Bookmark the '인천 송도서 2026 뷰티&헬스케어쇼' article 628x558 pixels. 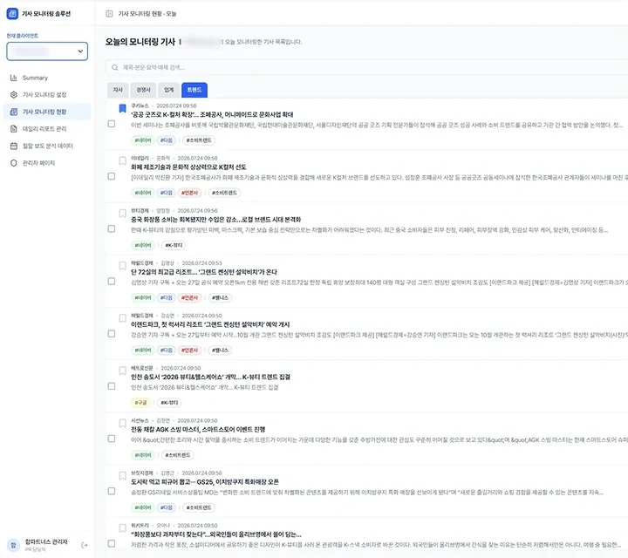click(x=123, y=371)
